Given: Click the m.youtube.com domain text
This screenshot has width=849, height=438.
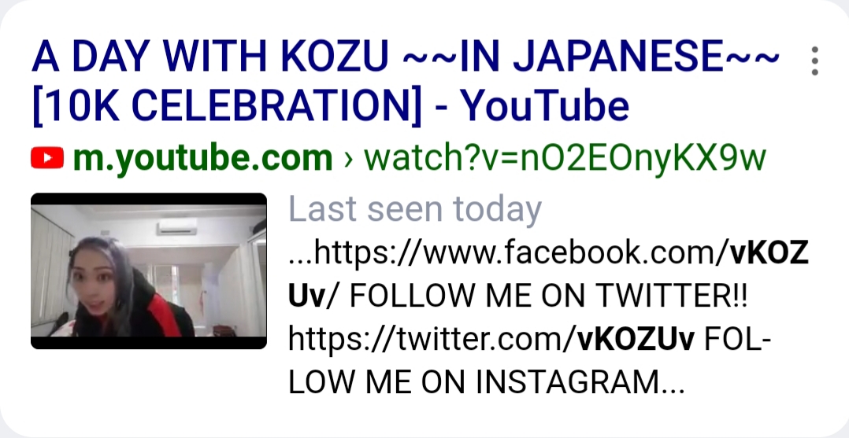Looking at the screenshot, I should coord(202,158).
